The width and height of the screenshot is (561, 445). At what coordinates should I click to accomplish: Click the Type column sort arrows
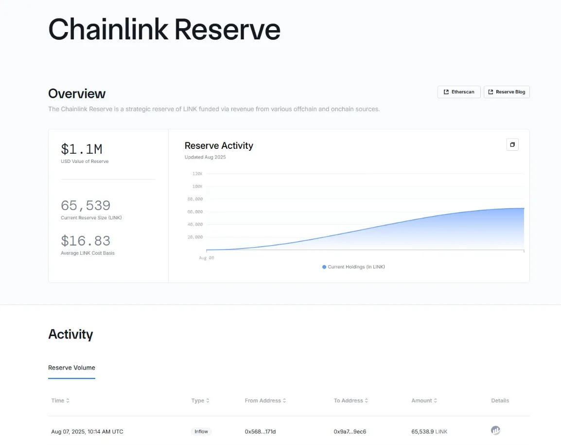pyautogui.click(x=207, y=400)
